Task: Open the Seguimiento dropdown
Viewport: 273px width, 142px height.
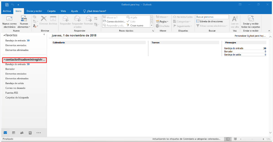Action: point(182,26)
